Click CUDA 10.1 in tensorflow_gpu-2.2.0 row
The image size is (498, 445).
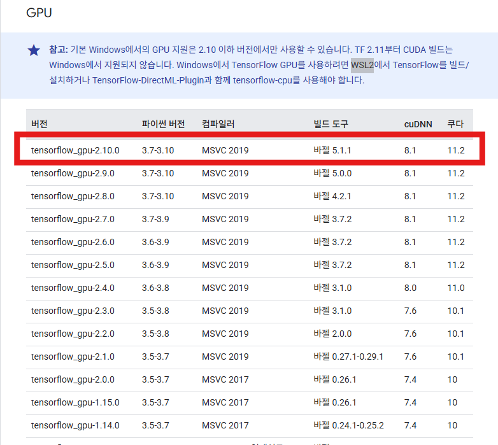(x=456, y=334)
